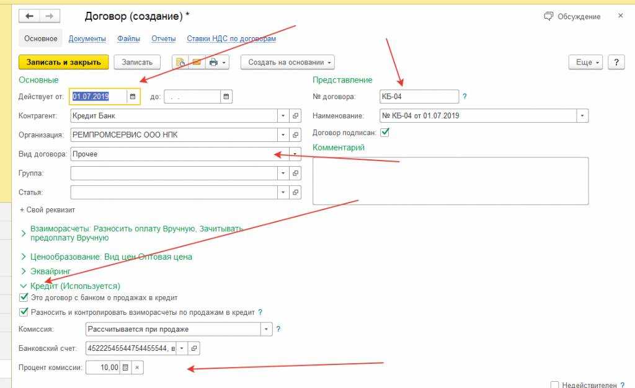Screen dimensions: 635x388
Task: Open the Статья record icon
Action: [x=295, y=192]
